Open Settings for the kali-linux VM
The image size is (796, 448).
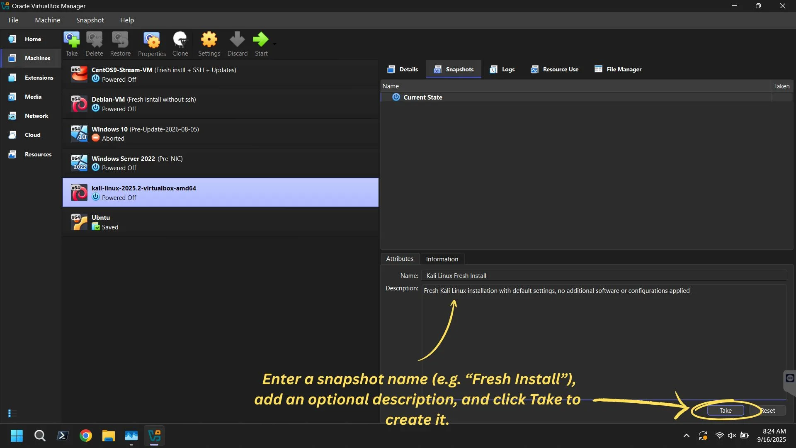(209, 44)
